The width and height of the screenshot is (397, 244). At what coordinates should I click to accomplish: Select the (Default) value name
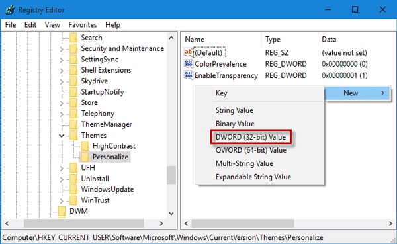pyautogui.click(x=209, y=53)
